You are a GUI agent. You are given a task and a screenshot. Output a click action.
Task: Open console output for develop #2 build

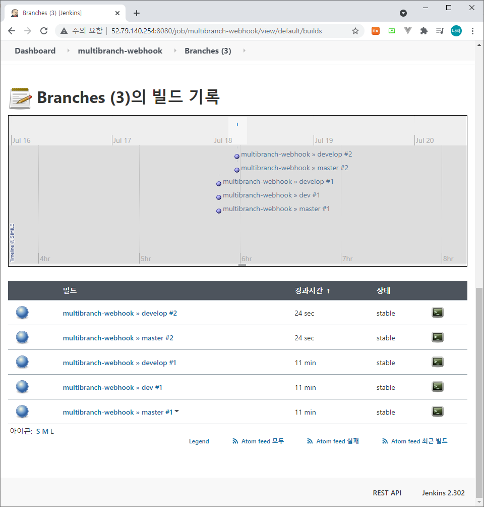tap(438, 313)
